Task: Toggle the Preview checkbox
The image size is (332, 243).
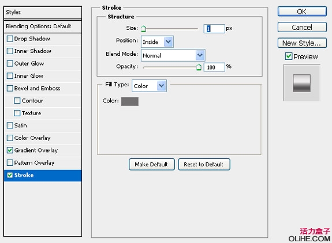Action: (x=289, y=56)
